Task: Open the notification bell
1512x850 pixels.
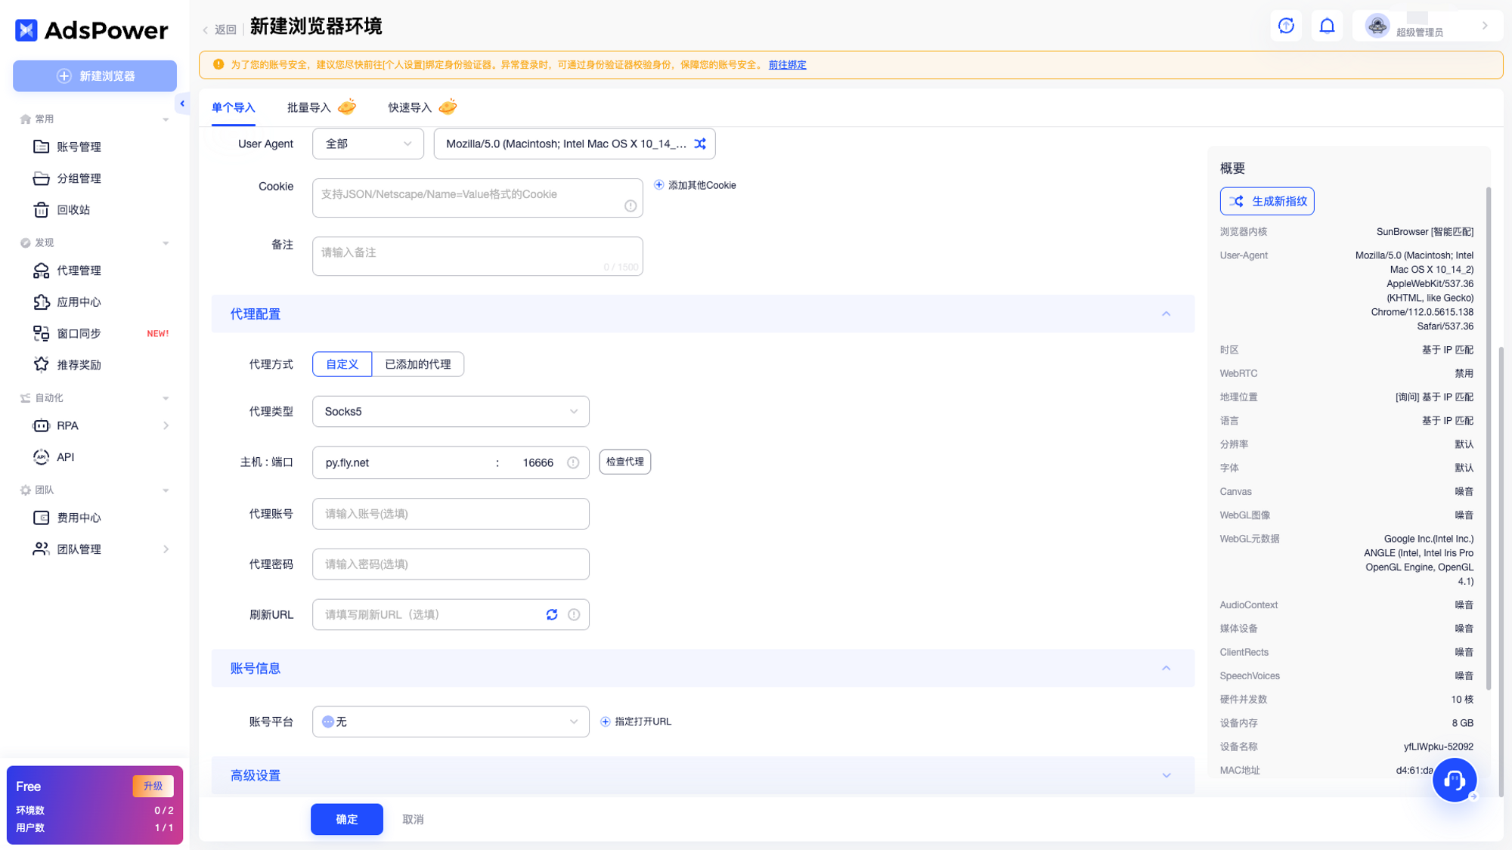Action: pos(1327,26)
